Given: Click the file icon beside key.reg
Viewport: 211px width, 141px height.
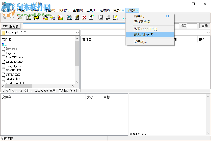Looking at the screenshot, I should pos(4,49).
